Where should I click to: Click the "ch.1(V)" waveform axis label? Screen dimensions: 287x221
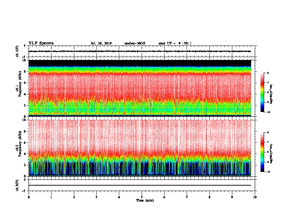[17, 51]
